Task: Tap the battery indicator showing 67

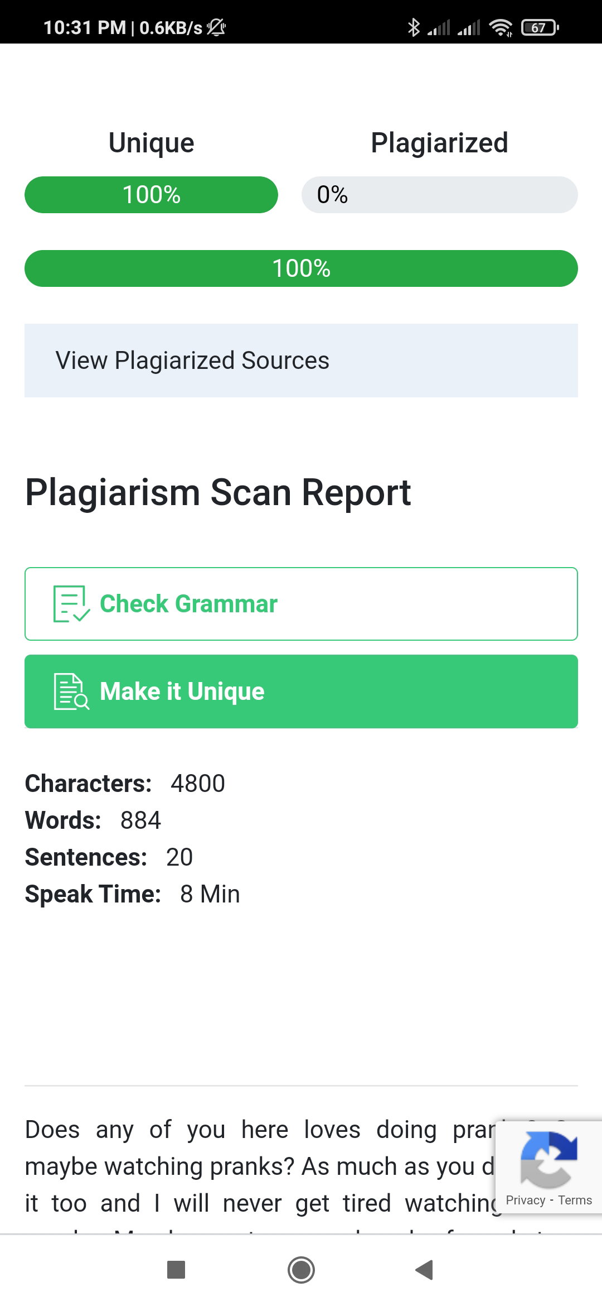Action: [x=540, y=27]
